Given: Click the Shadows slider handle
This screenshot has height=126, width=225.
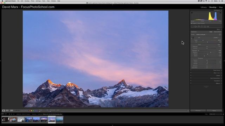Looking at the screenshot, I should (211, 52).
